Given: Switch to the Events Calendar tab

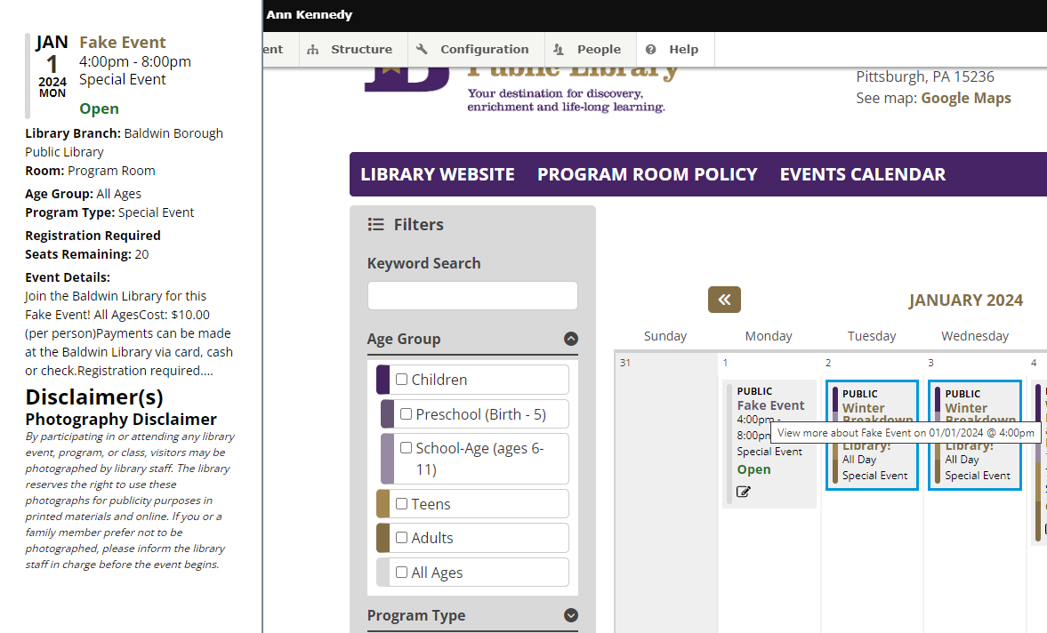Looking at the screenshot, I should tap(862, 174).
